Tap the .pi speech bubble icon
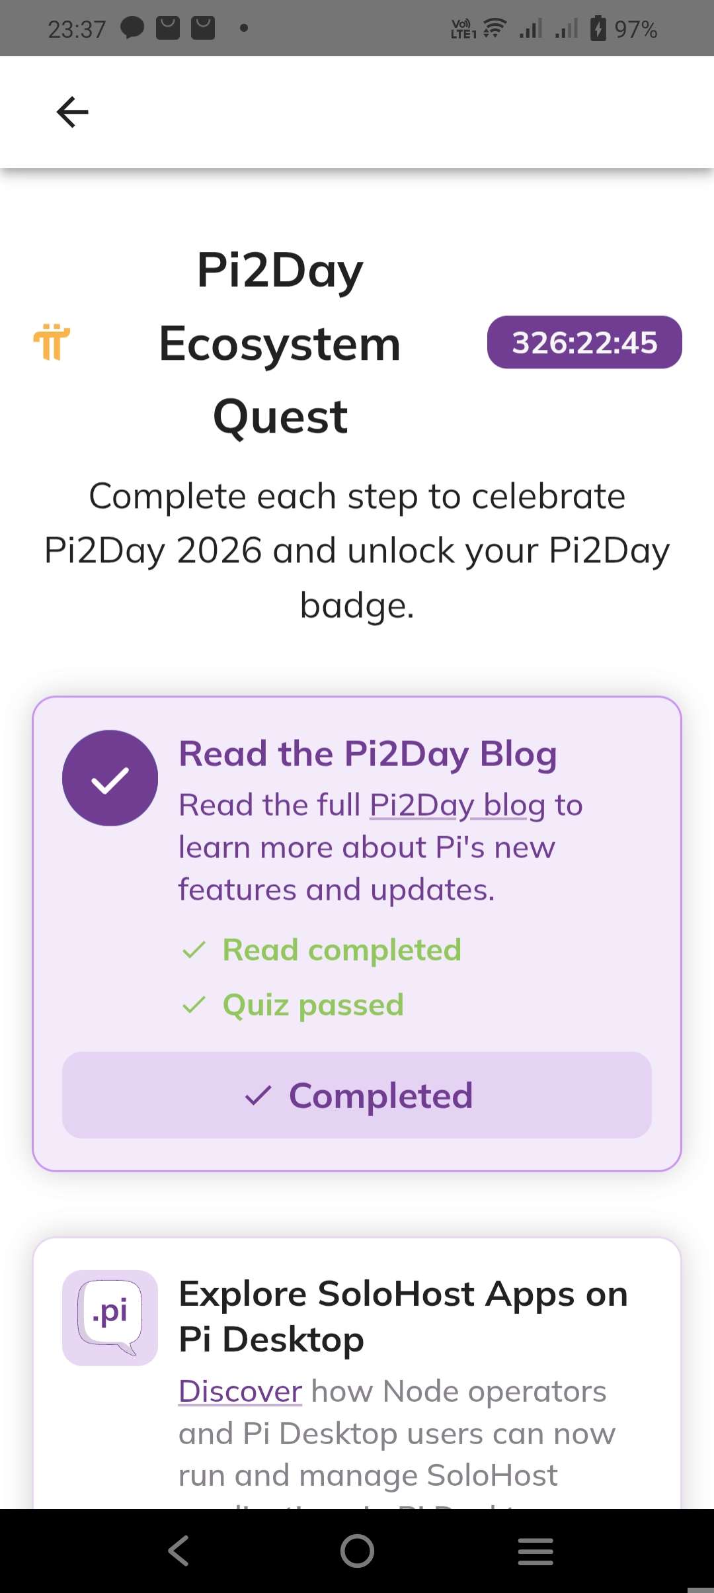Screen dimensions: 714x1593 110,1318
